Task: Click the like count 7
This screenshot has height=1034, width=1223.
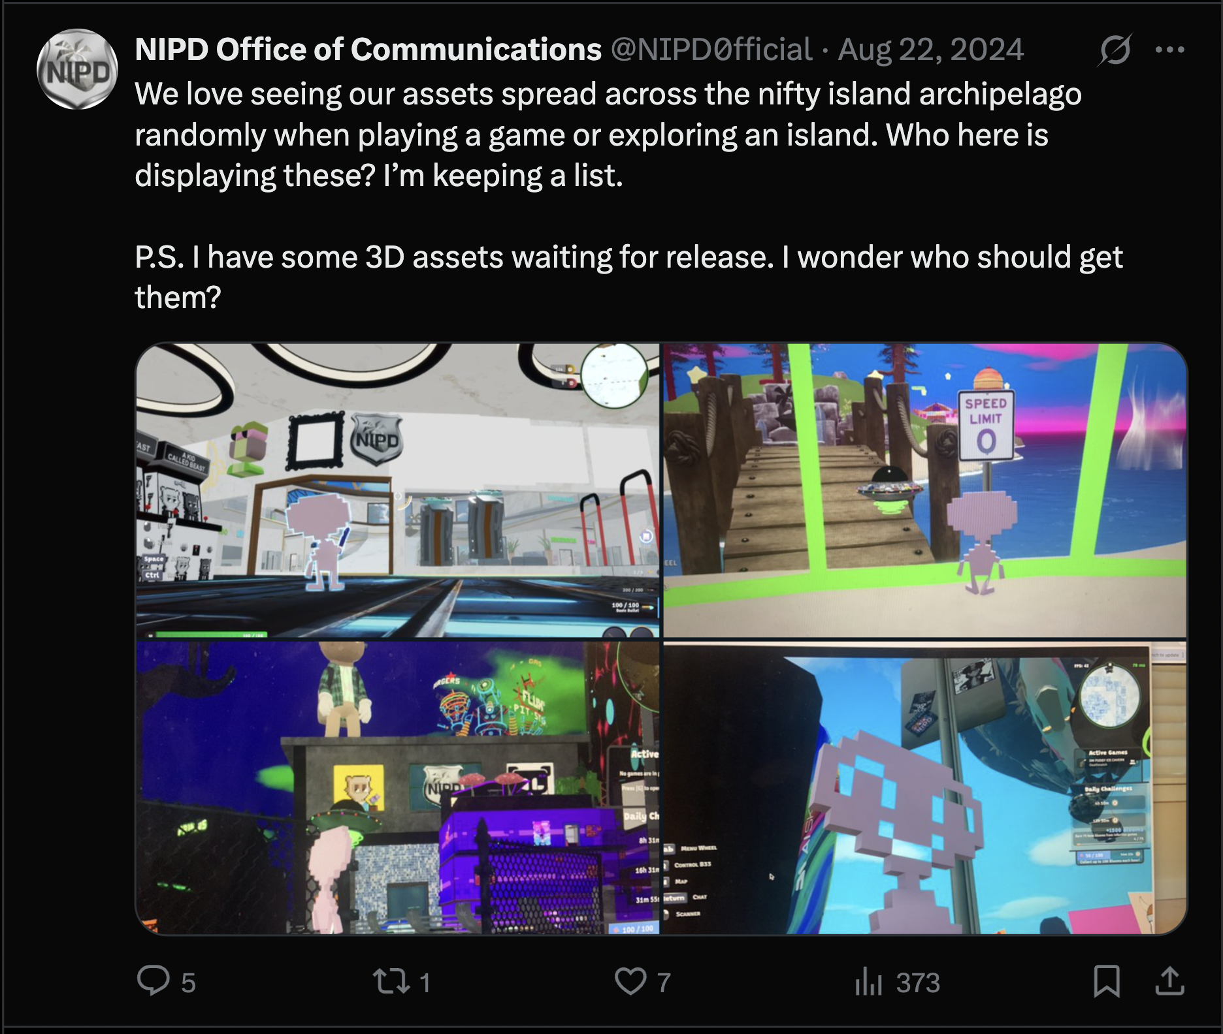Action: click(664, 982)
